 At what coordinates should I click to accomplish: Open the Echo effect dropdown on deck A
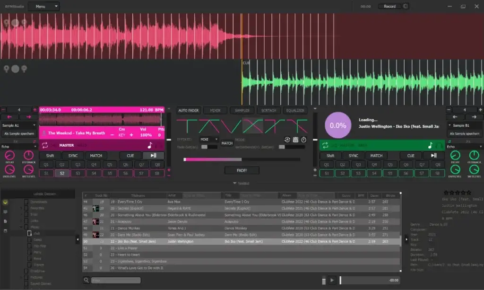tap(19, 147)
